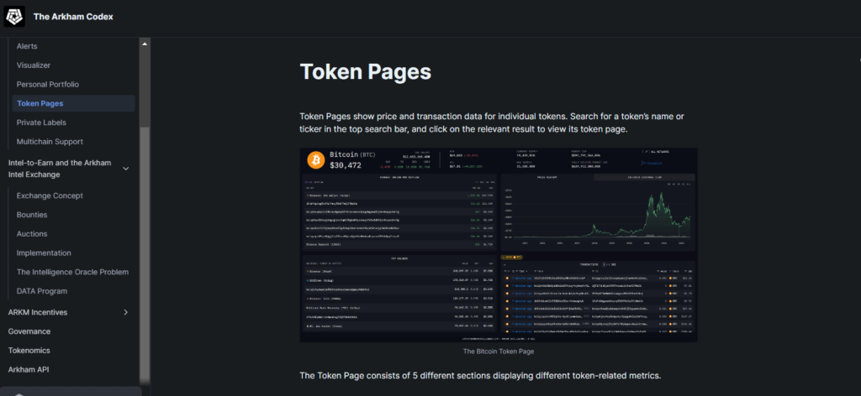The image size is (861, 396).
Task: Click the price history chart in screenshot
Action: [598, 214]
